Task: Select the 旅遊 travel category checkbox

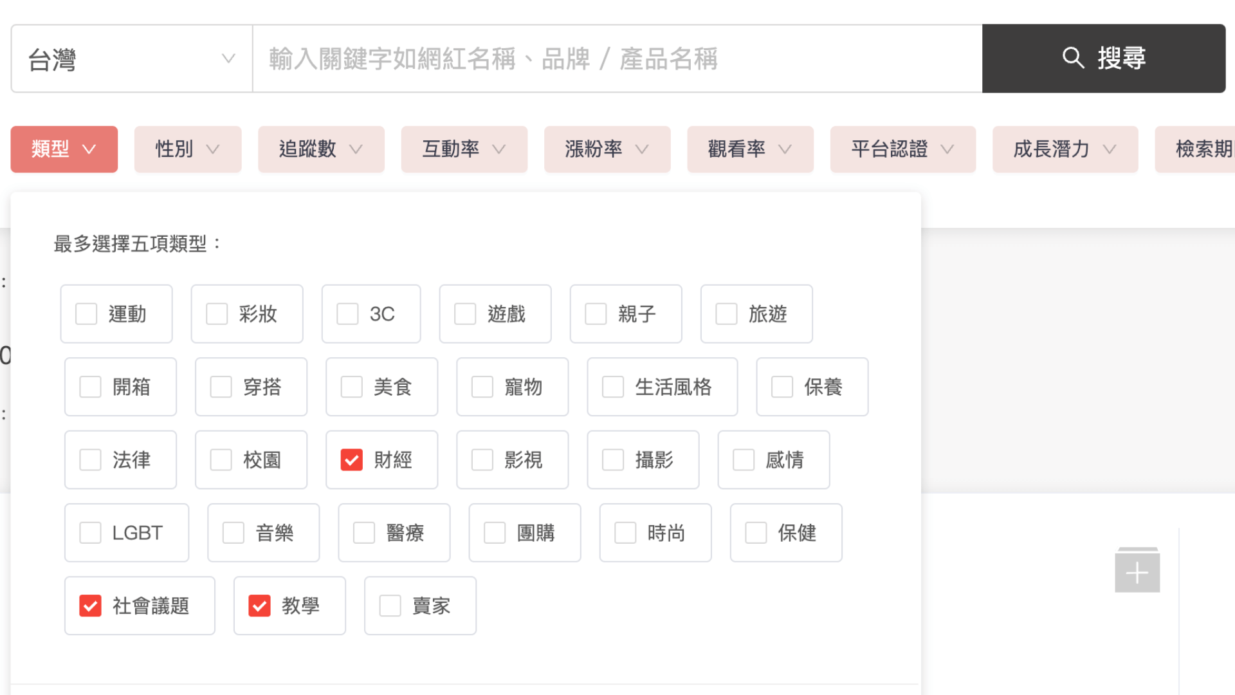Action: click(x=725, y=314)
